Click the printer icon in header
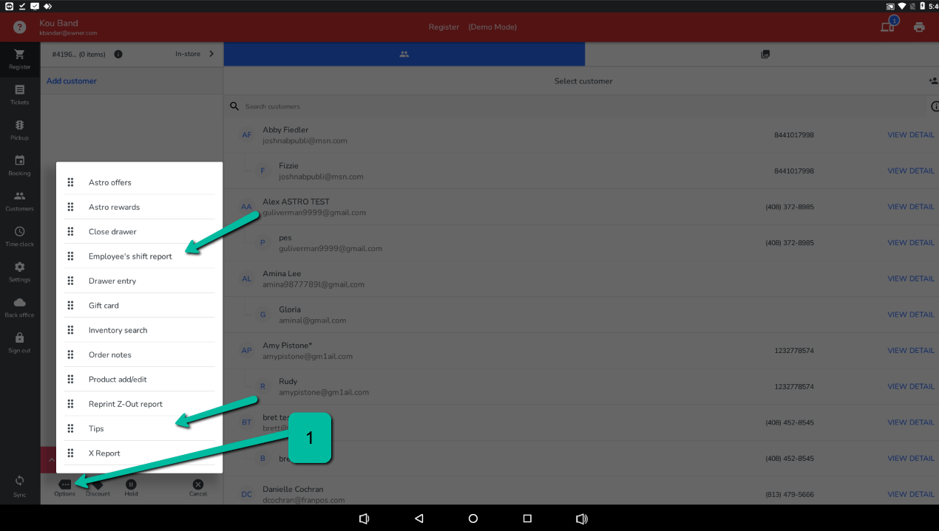939x531 pixels. click(x=919, y=27)
